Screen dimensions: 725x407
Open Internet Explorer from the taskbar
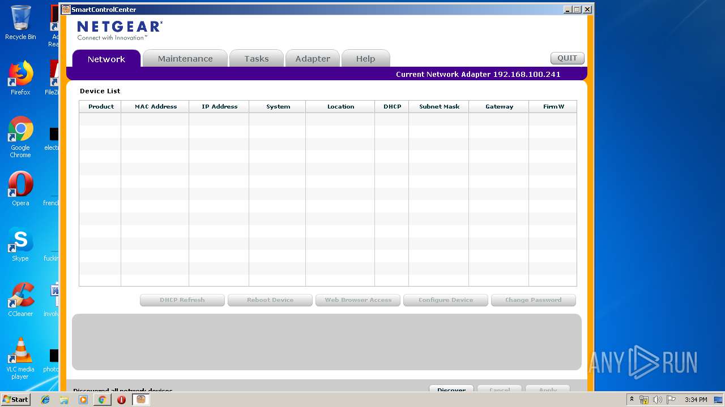(45, 400)
